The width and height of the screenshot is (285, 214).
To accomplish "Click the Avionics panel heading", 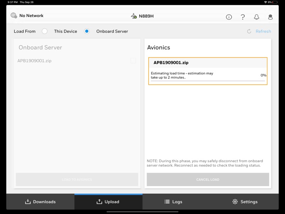I will click(x=158, y=47).
